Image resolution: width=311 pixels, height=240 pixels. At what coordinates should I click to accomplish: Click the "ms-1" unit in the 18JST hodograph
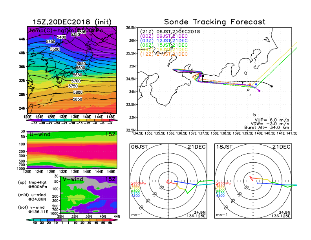tap(222, 215)
